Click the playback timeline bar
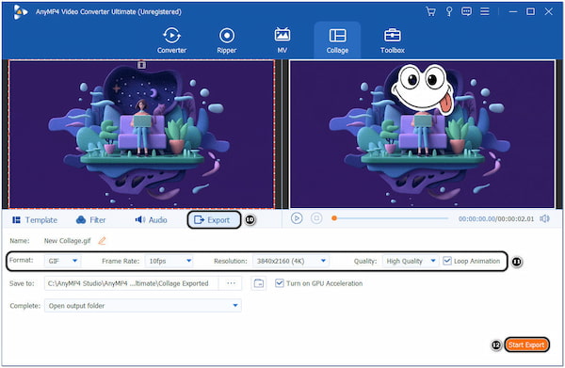565x368 pixels. click(391, 218)
